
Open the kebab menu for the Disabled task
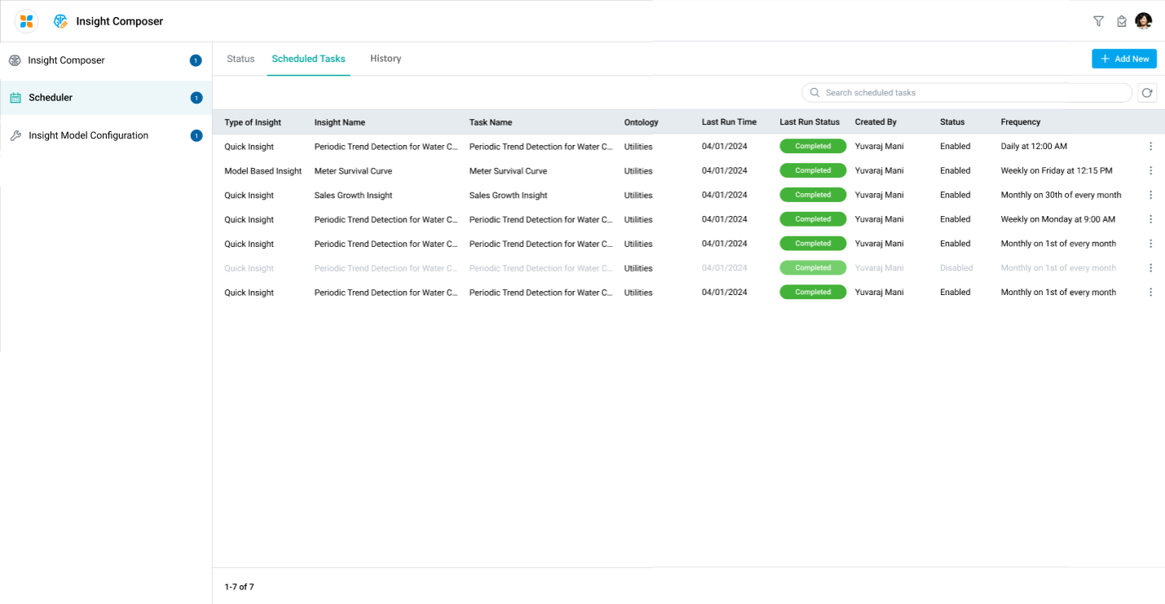pos(1150,268)
